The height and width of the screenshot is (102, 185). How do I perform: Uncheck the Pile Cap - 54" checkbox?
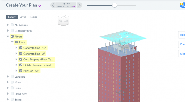21,71
